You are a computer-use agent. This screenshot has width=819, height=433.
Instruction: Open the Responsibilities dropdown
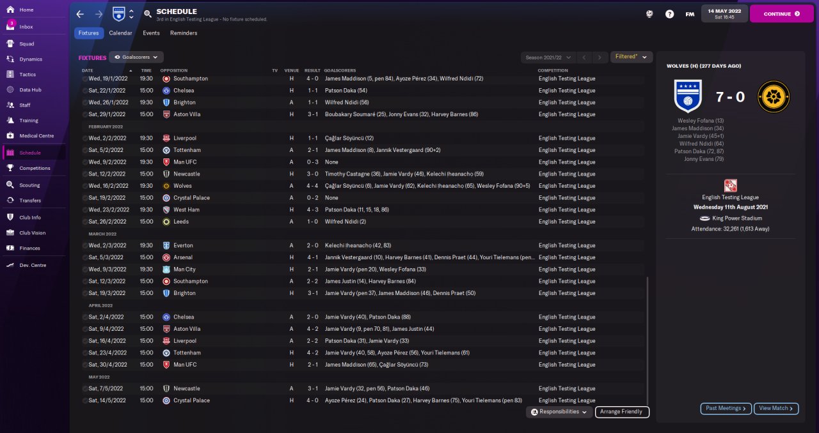(559, 412)
